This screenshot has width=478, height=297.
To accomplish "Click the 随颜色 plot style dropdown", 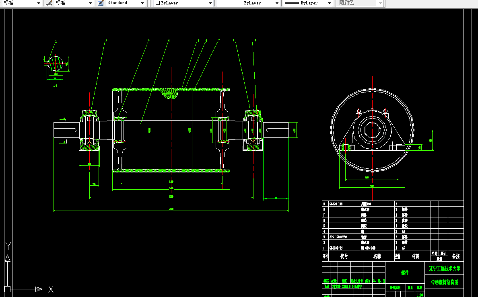I will (x=360, y=3).
